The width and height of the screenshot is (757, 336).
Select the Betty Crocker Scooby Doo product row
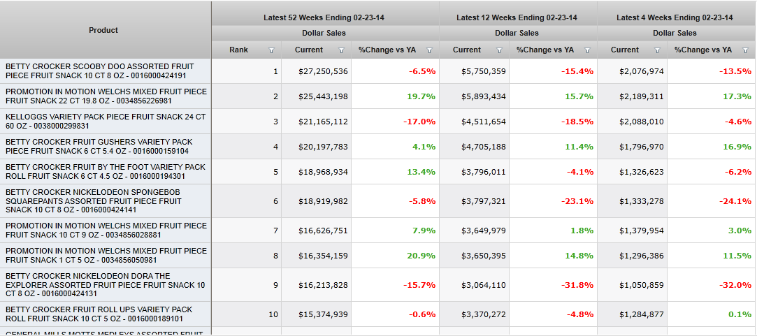pyautogui.click(x=100, y=71)
